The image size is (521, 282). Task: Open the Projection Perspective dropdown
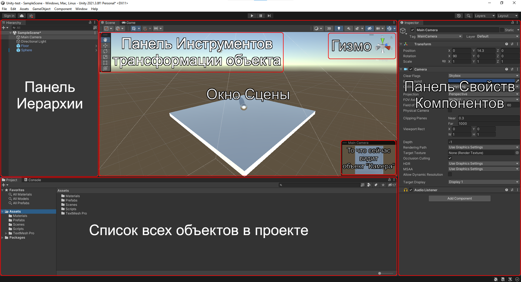(484, 94)
